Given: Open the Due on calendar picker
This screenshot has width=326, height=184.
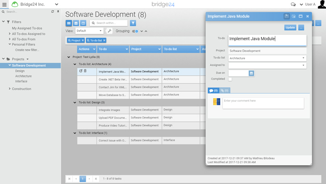Looking at the screenshot, I should 251,73.
